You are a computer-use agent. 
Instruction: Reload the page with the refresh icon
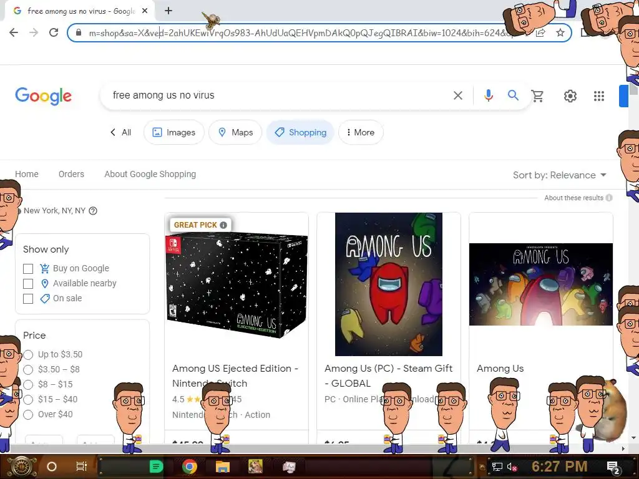(x=54, y=32)
